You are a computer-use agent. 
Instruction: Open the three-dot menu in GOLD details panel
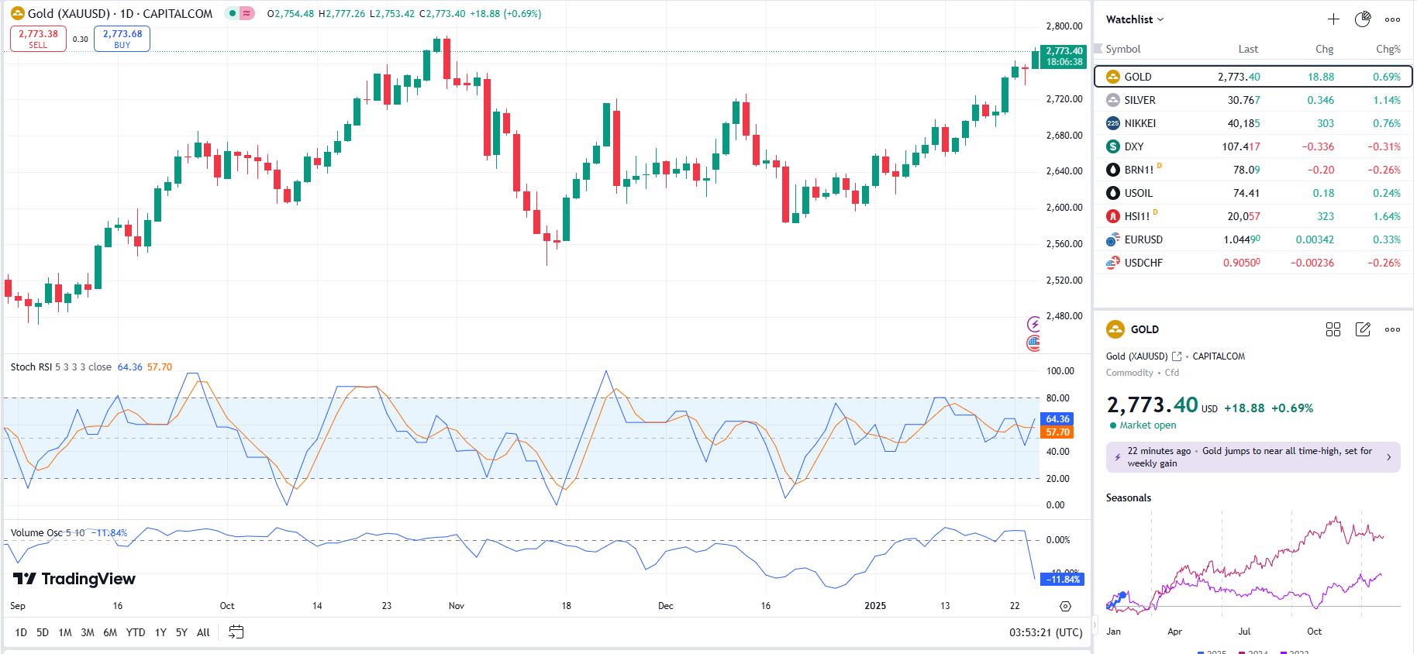[1392, 329]
